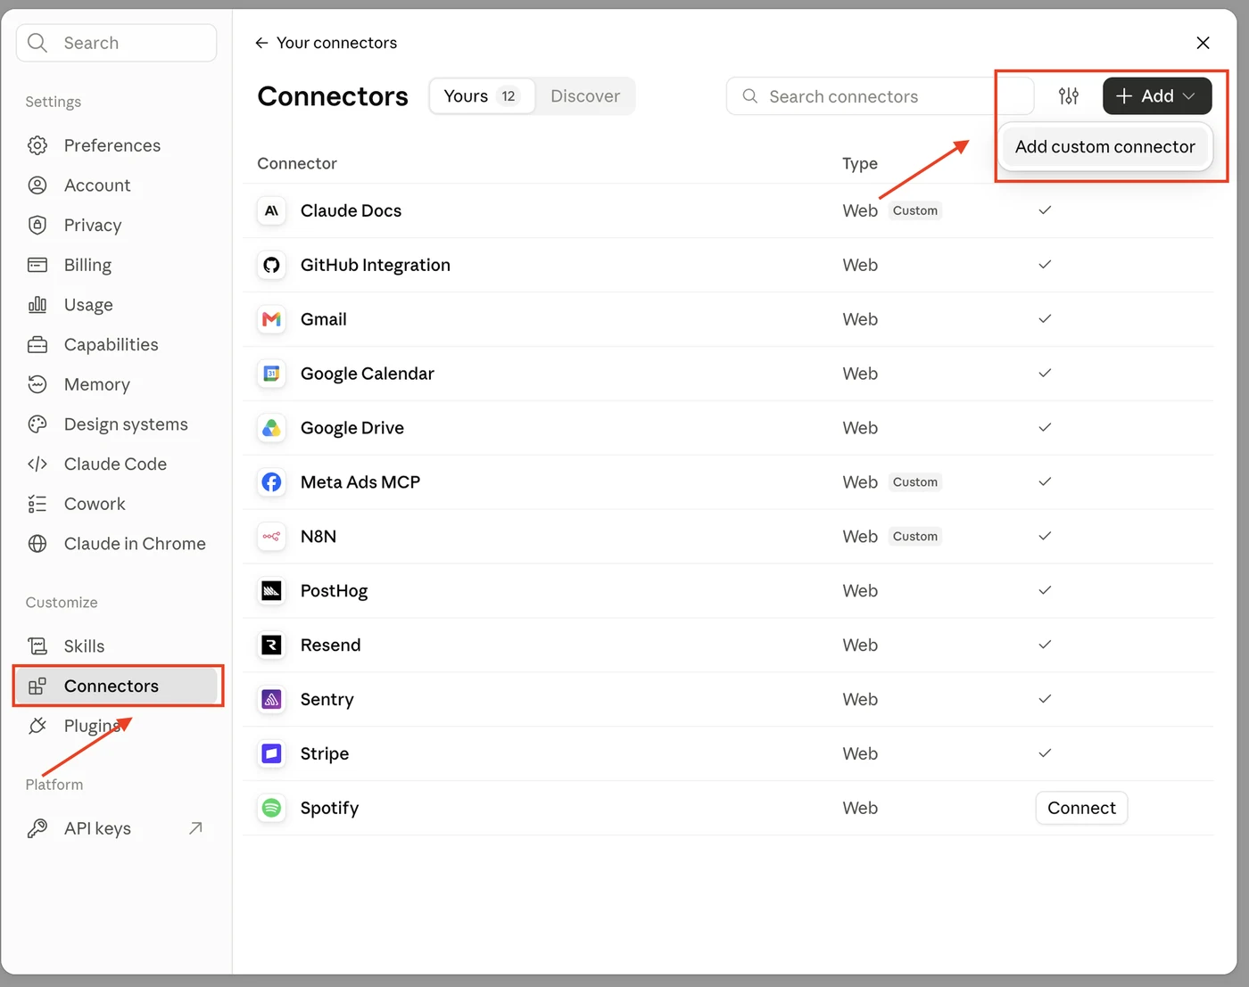
Task: Open the Gmail connector row name
Action: pyautogui.click(x=324, y=319)
